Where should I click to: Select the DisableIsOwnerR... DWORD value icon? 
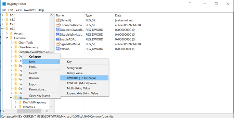tap(58, 29)
